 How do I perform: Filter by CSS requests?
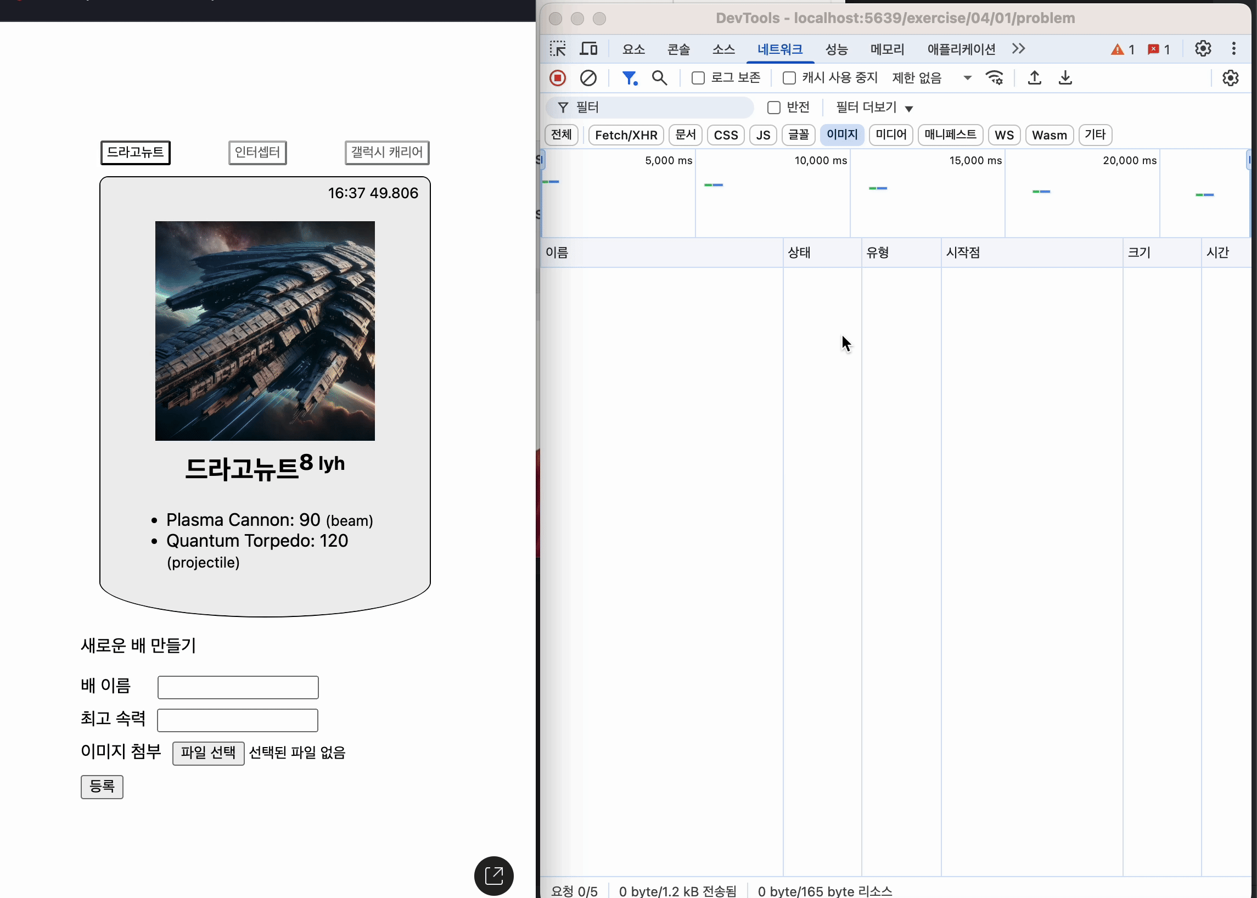(726, 135)
